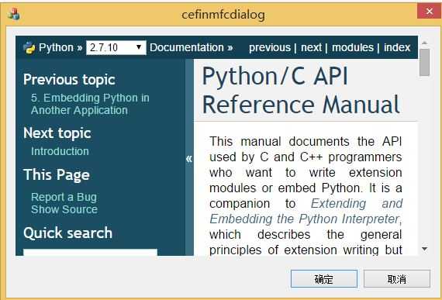Go to the next page link

click(311, 47)
